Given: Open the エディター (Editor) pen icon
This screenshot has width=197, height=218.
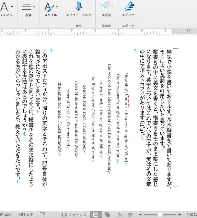Looking at the screenshot, I should [x=129, y=6].
